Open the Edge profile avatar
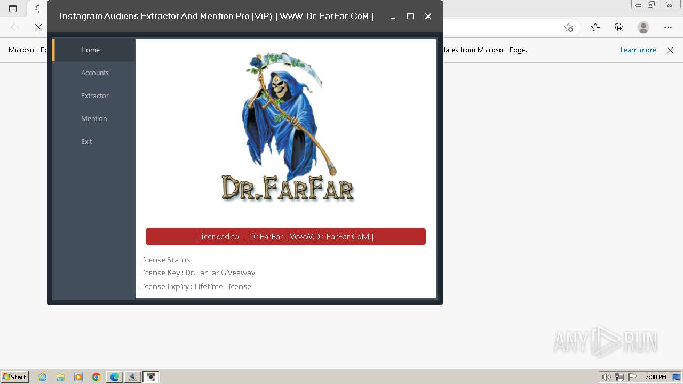 pos(644,27)
